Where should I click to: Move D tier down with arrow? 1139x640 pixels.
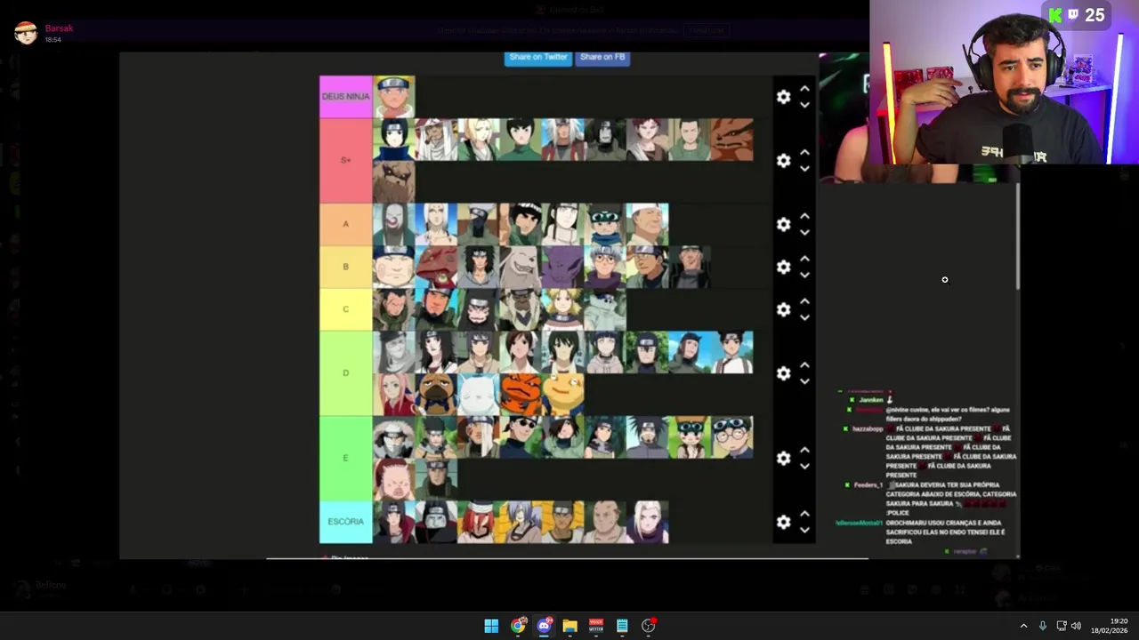[804, 381]
